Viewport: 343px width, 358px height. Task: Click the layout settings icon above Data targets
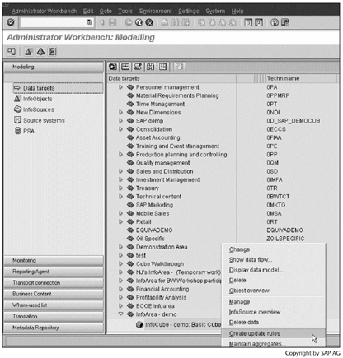[163, 67]
